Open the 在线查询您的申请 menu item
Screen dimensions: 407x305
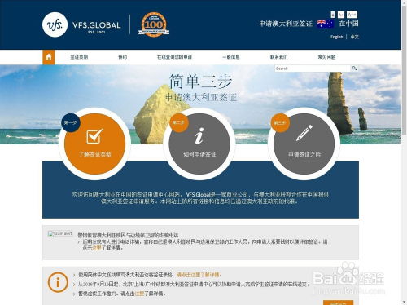click(x=174, y=57)
